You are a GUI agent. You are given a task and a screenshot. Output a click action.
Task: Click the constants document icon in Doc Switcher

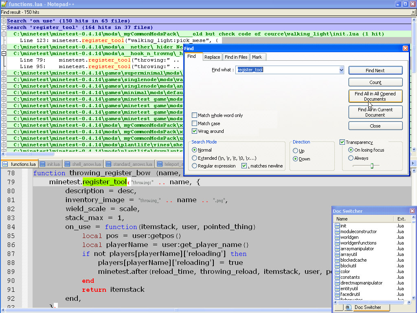coord(337,277)
